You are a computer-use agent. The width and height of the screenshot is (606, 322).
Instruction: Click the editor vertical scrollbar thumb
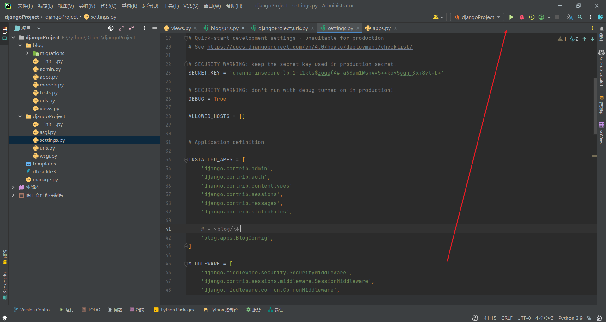tap(595, 106)
